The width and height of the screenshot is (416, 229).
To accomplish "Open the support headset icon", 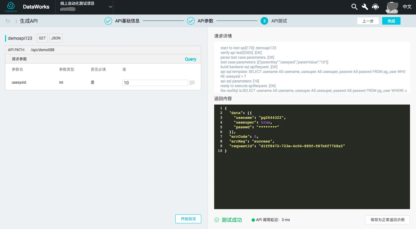I will [x=375, y=7].
